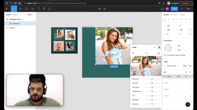The height and width of the screenshot is (110, 197).
Task: Click the Share button
Action: pyautogui.click(x=174, y=9)
